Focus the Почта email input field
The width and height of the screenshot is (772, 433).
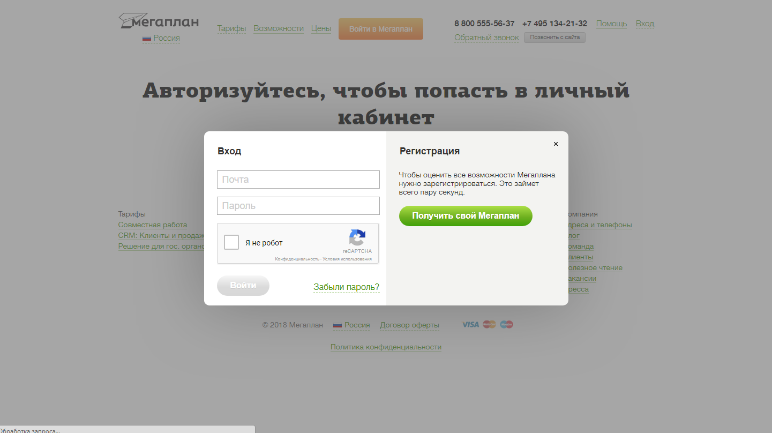point(298,180)
